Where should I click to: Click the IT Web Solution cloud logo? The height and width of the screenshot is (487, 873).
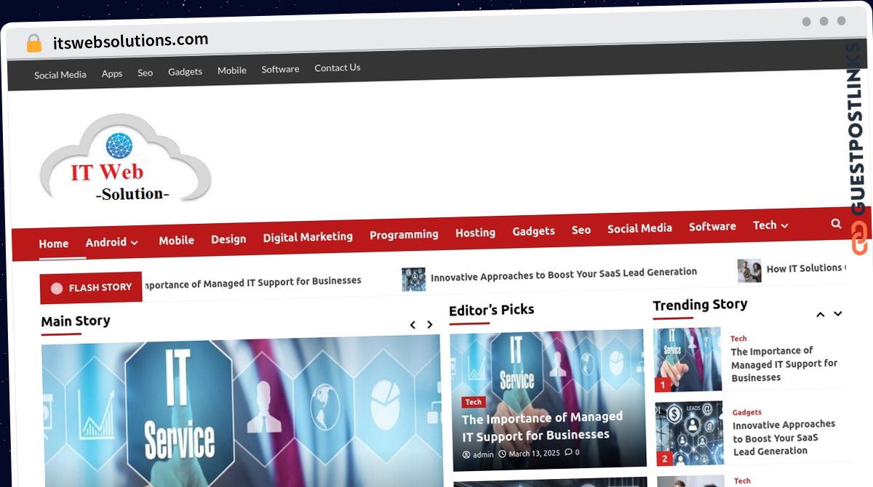(124, 158)
